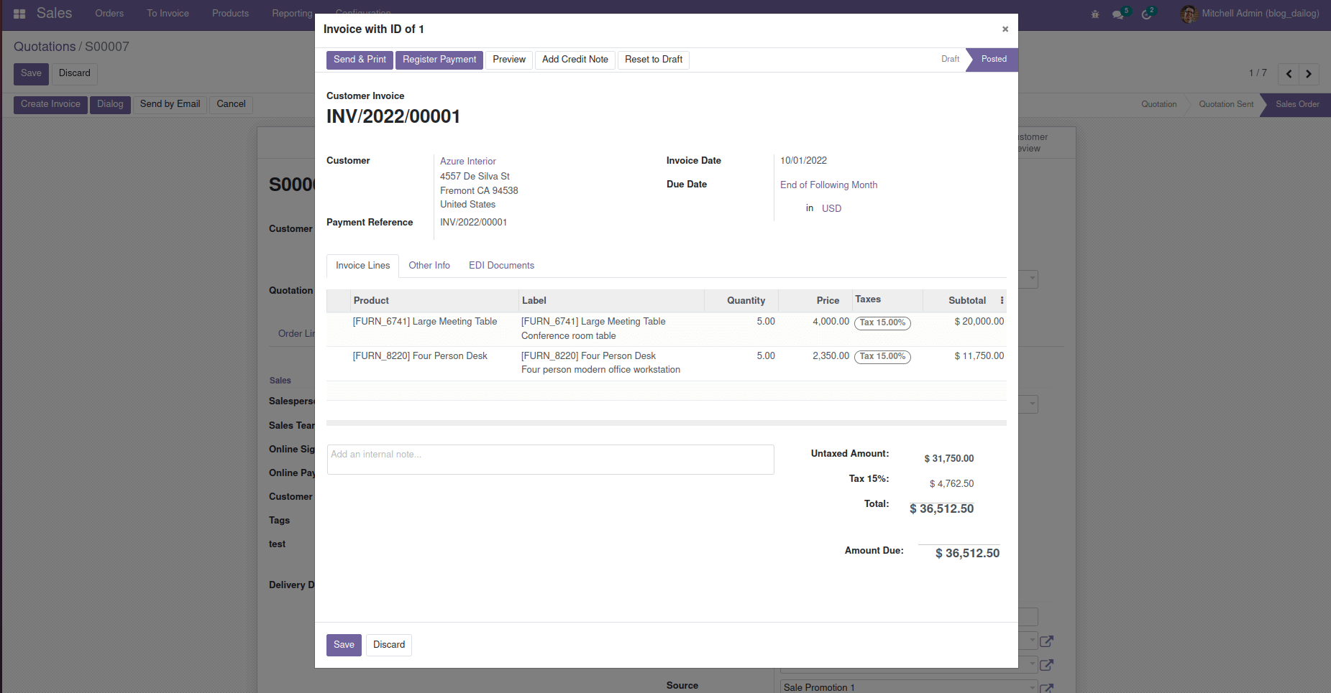The image size is (1331, 693).
Task: Select Quotation Sent status stage
Action: (x=1225, y=105)
